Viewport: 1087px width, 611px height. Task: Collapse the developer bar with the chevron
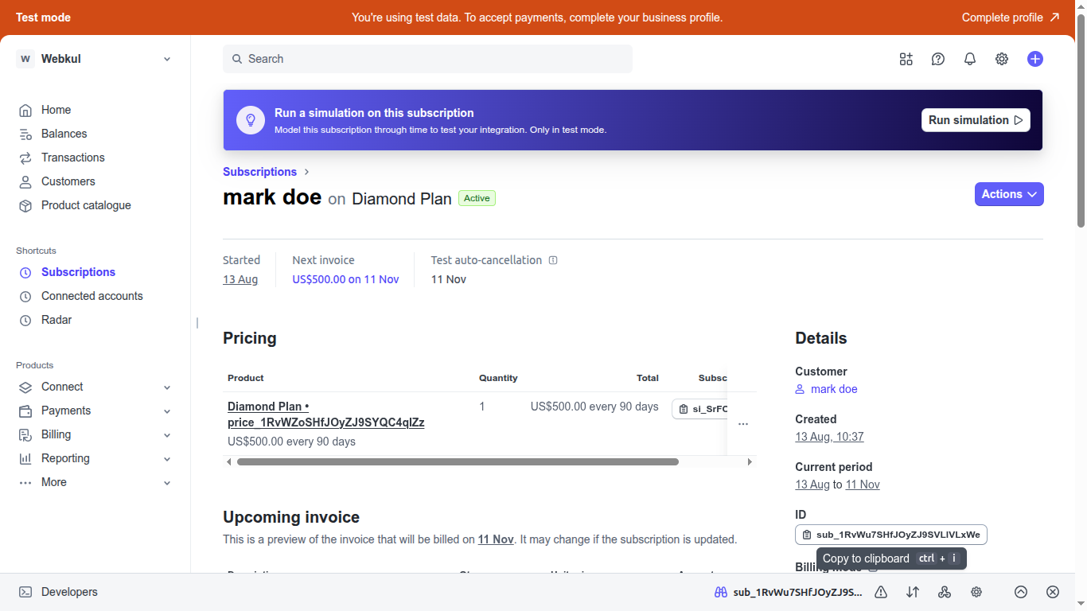point(1020,592)
